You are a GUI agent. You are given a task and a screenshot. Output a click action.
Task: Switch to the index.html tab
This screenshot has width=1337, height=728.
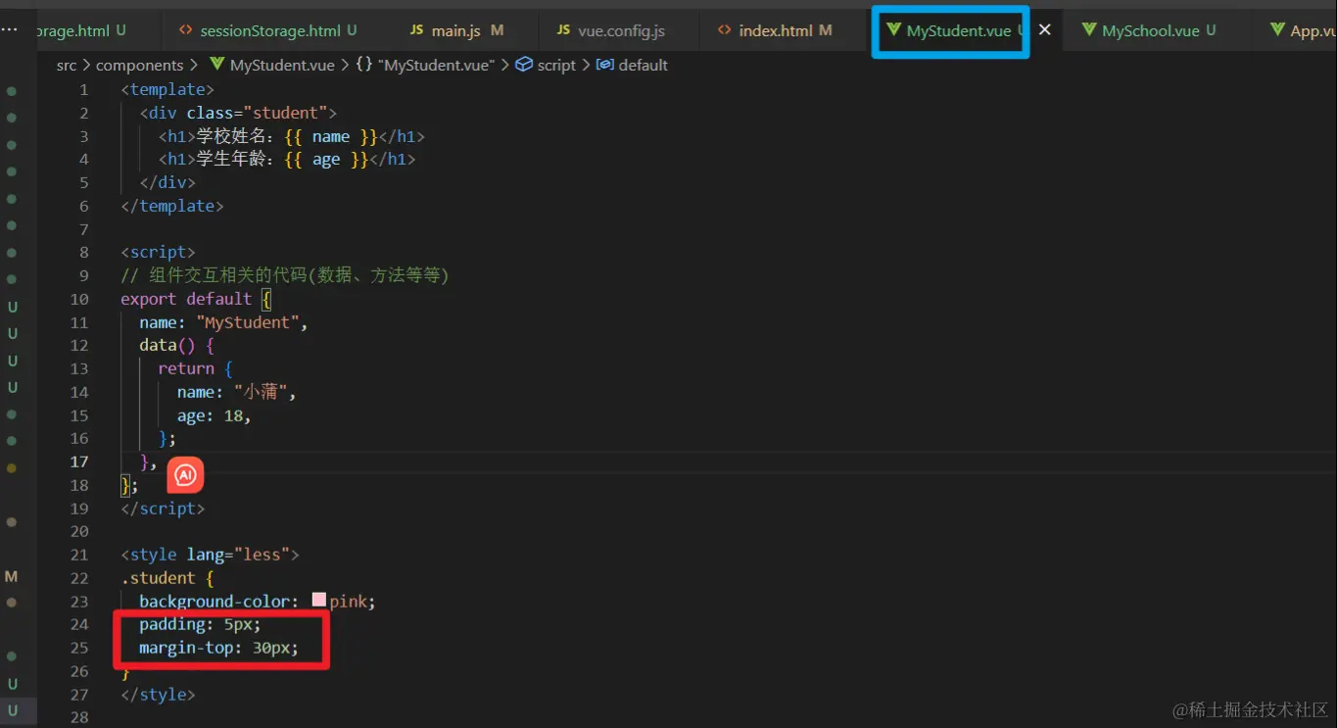click(x=775, y=30)
